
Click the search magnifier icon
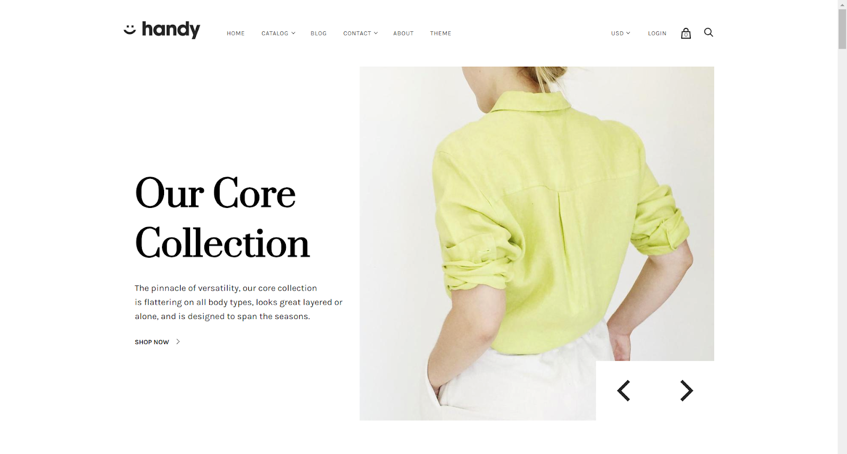(x=708, y=33)
